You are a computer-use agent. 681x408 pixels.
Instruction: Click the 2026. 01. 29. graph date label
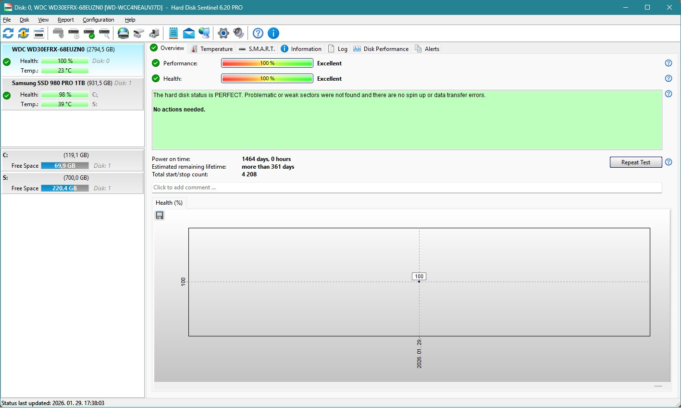tap(419, 354)
